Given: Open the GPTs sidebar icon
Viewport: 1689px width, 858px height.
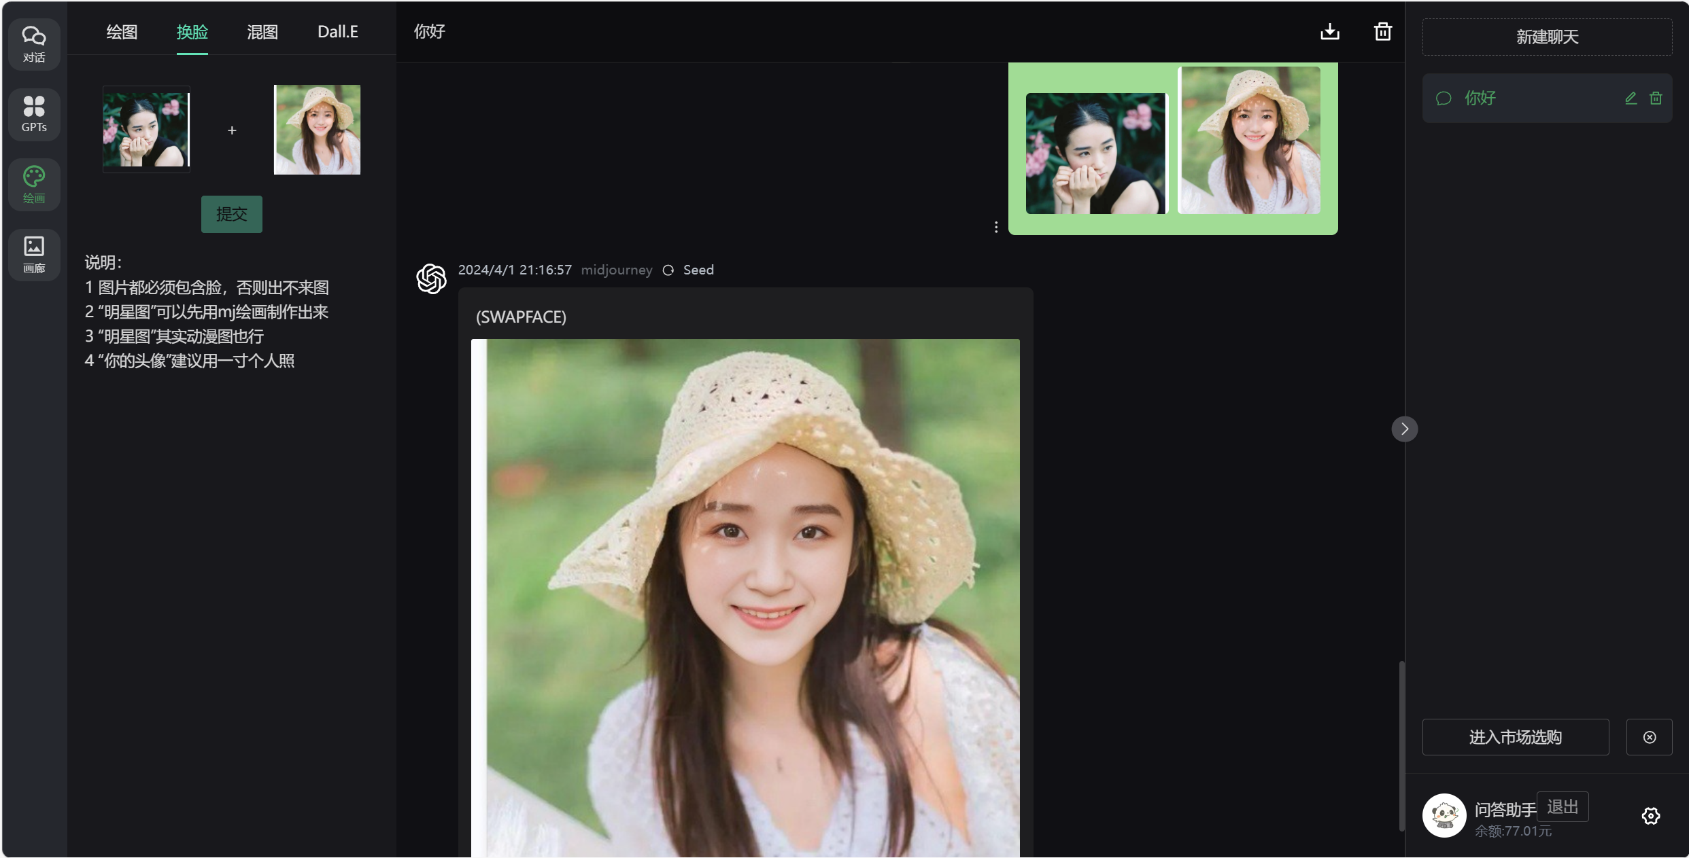Looking at the screenshot, I should 34,113.
